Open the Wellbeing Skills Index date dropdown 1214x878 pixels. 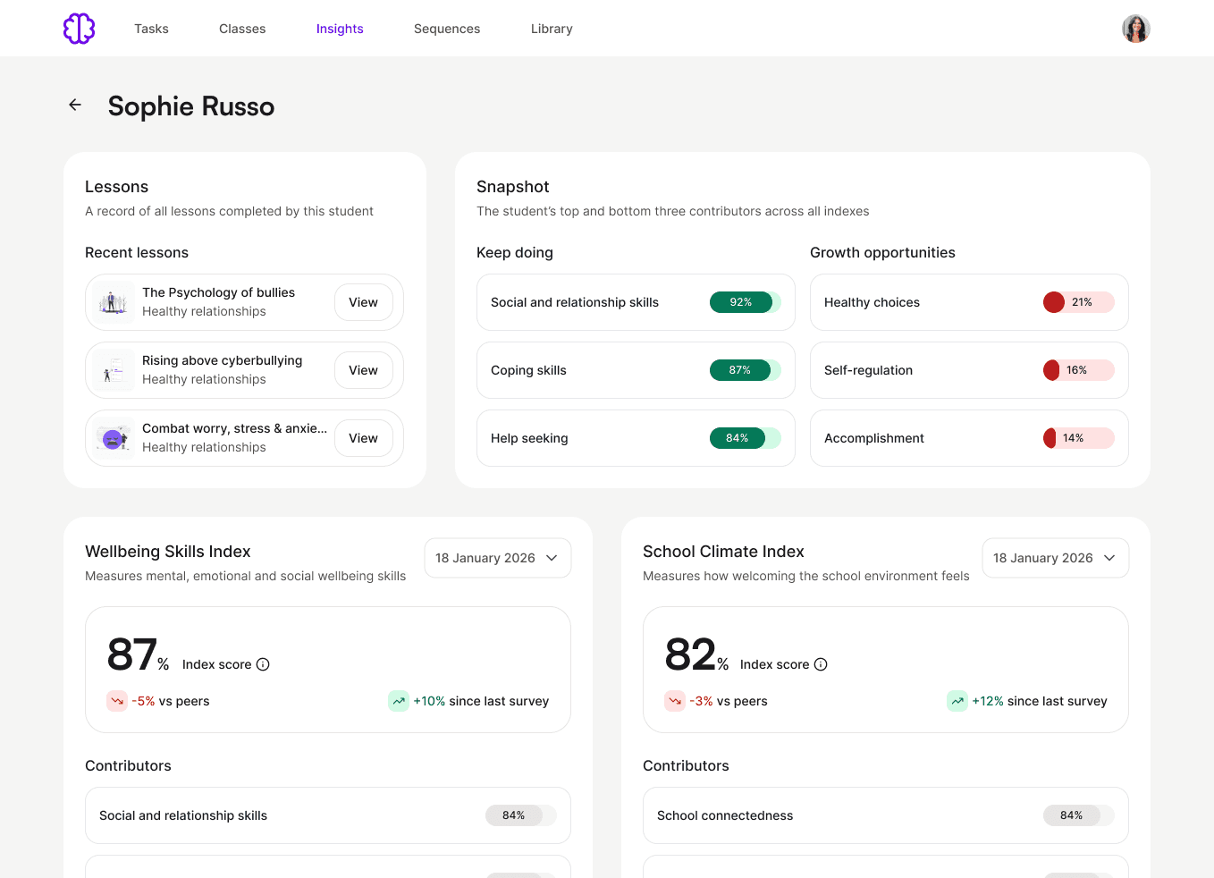(x=497, y=558)
